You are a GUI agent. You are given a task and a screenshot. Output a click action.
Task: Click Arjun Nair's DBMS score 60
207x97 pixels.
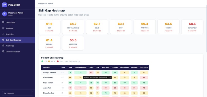pos(91,88)
